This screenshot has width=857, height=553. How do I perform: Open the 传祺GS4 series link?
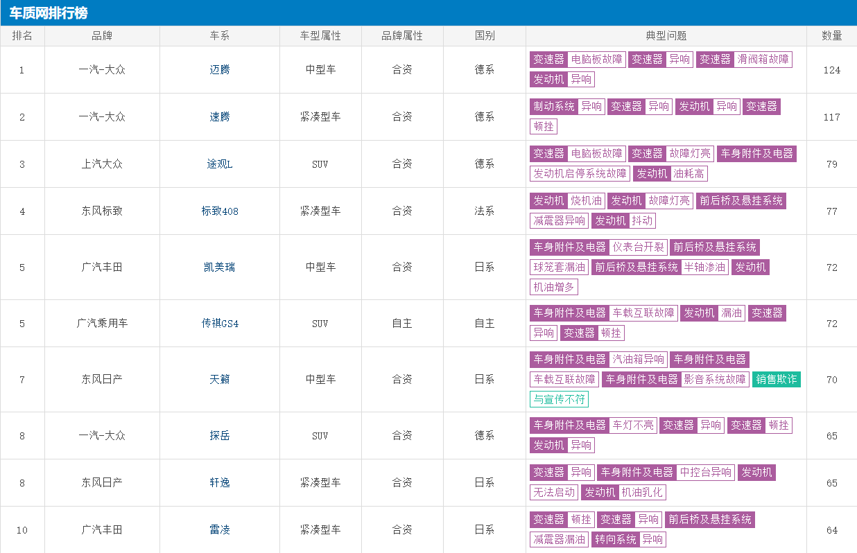(x=220, y=324)
